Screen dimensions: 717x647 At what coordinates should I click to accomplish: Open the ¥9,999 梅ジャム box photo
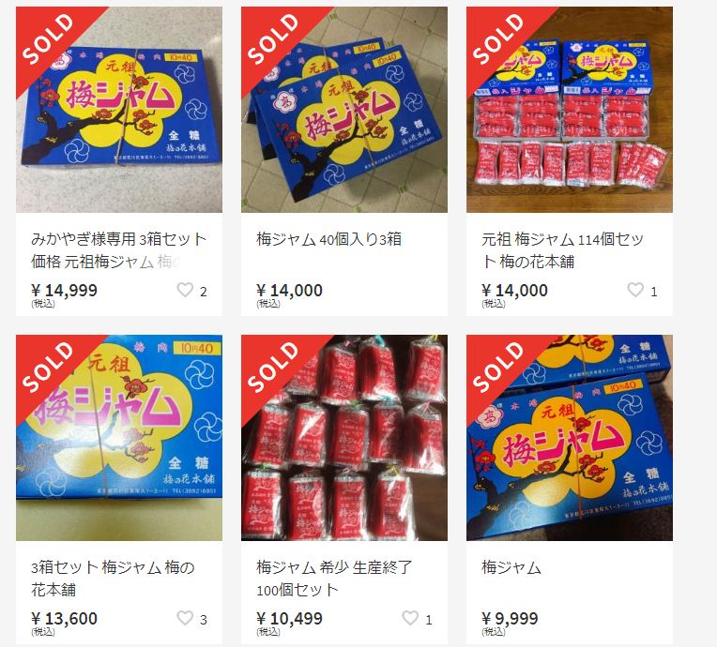tap(570, 438)
